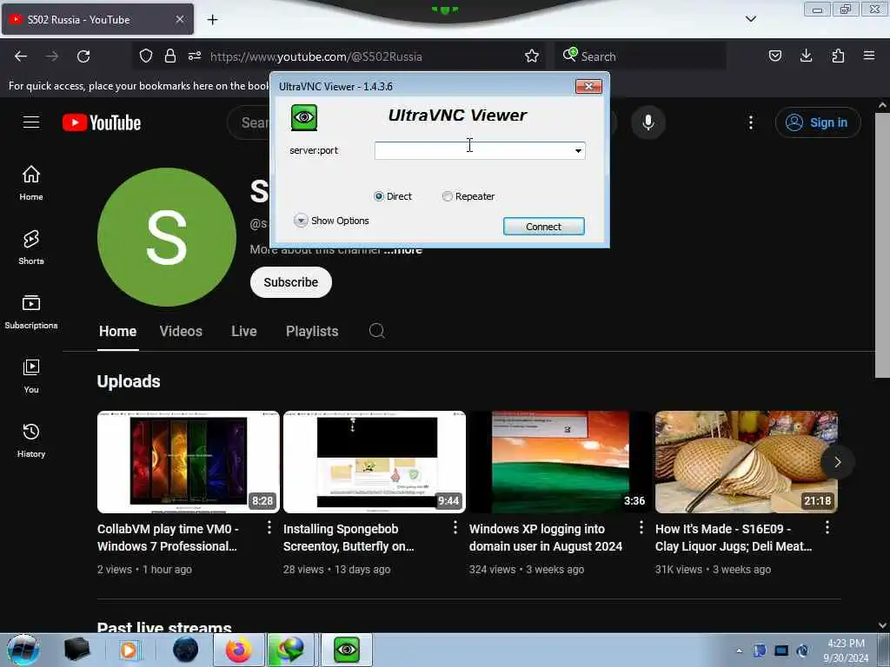Switch to channel Home tab

point(117,331)
